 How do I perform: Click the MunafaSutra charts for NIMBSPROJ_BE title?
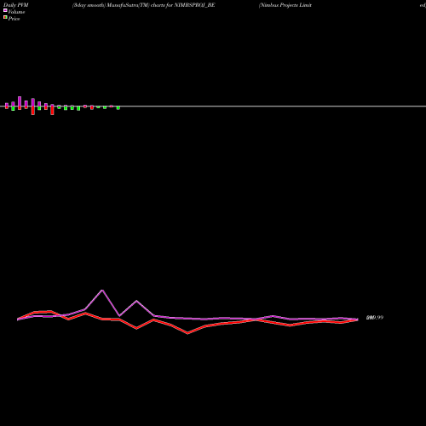[x=143, y=5]
